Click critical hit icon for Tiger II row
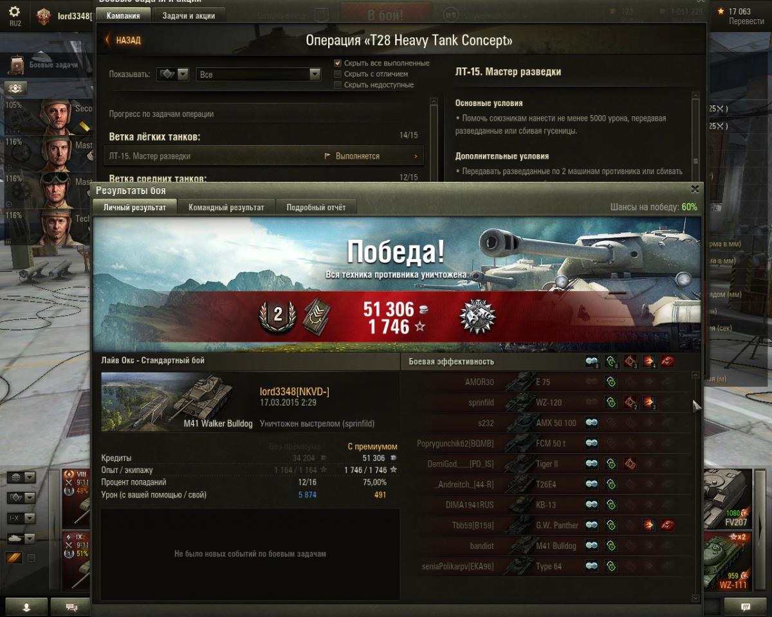This screenshot has width=772, height=617. (x=630, y=463)
